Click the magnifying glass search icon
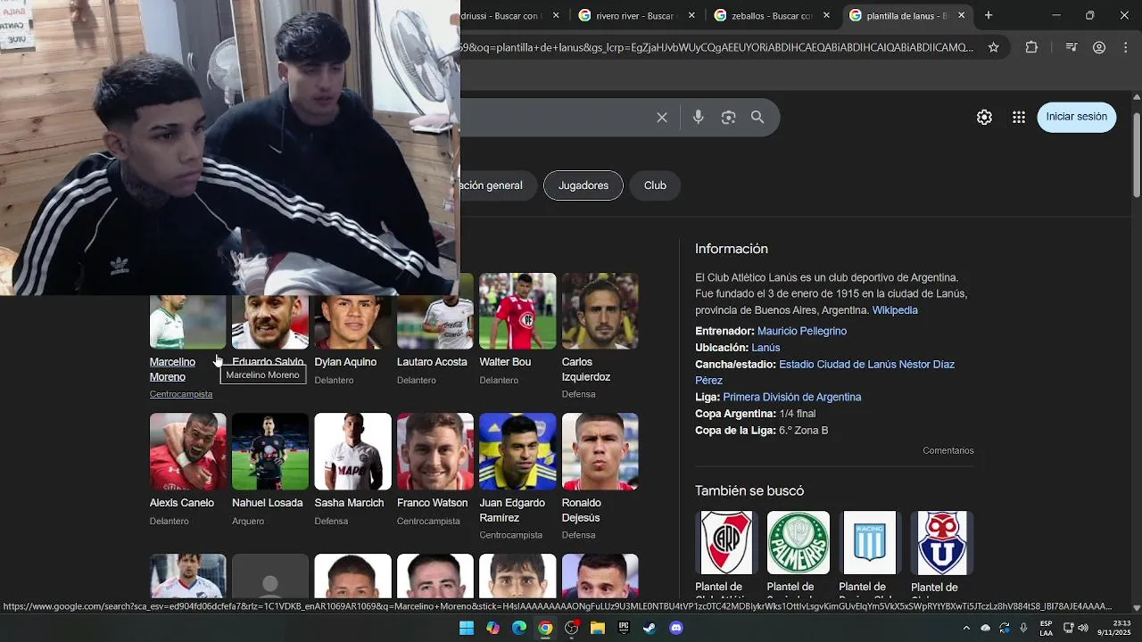 click(x=757, y=117)
